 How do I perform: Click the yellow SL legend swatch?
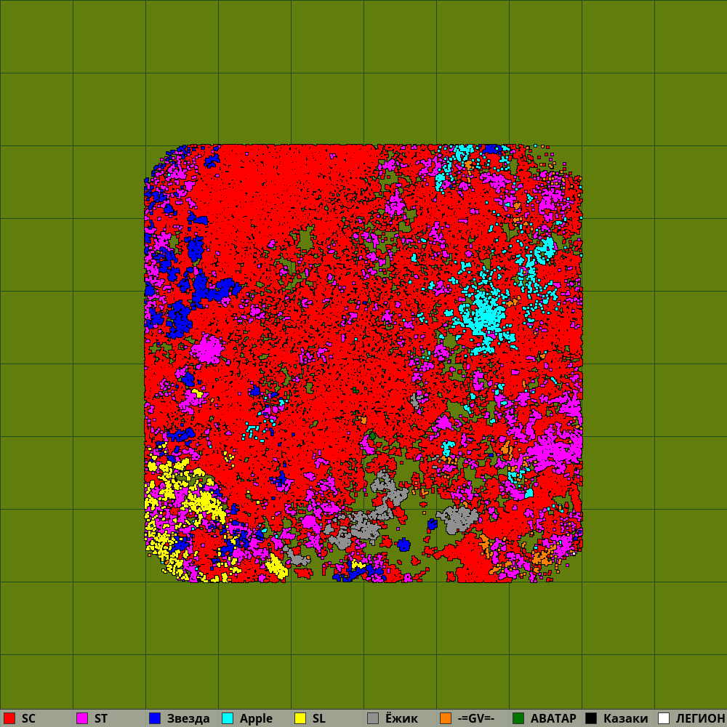tap(300, 718)
